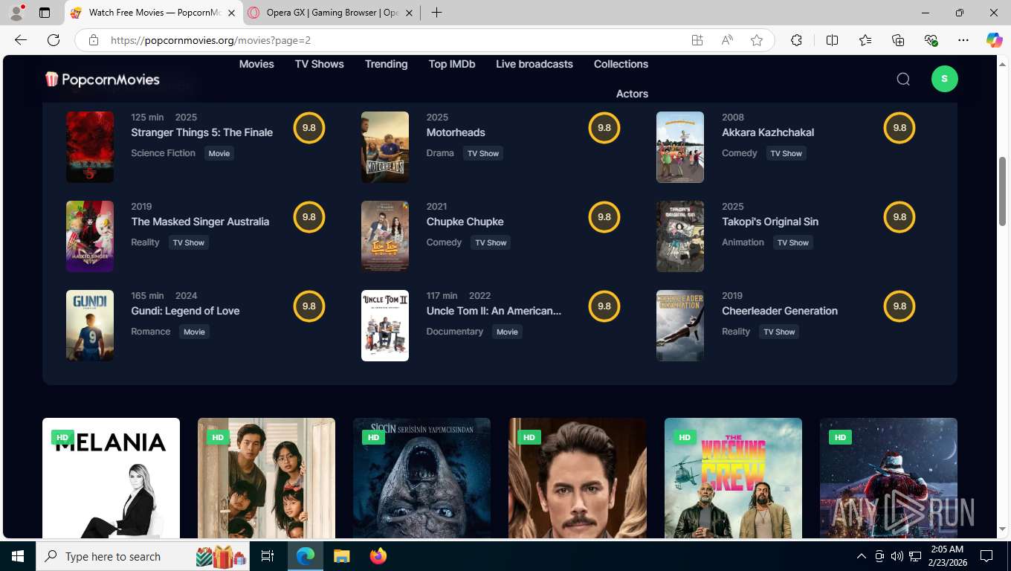Open the Siccin horror movie card

click(x=421, y=478)
